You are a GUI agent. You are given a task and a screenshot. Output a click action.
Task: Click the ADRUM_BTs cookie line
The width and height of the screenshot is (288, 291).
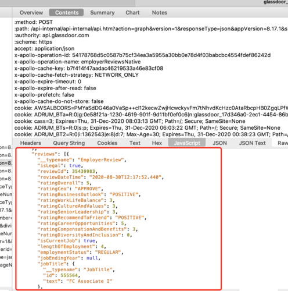pyautogui.click(x=147, y=127)
